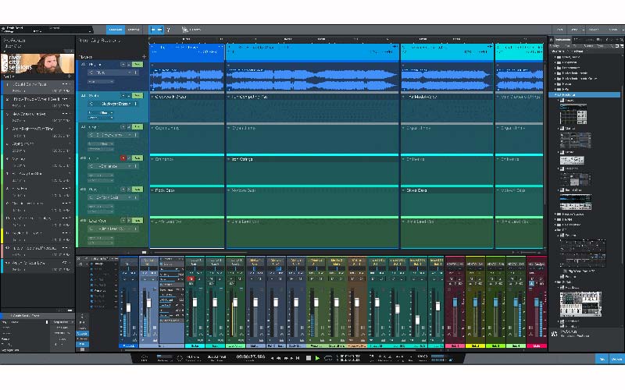Open the Slick Bass patch dropdown

coord(403,190)
